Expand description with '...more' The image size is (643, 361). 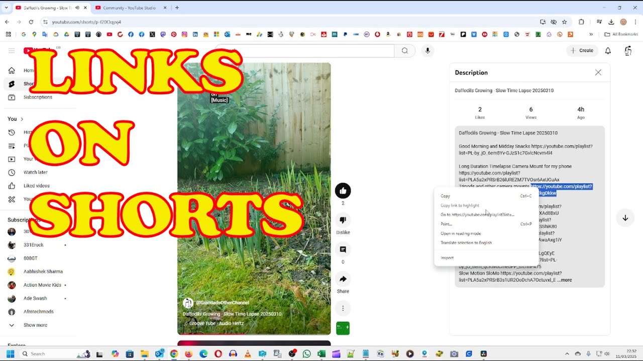pos(564,280)
